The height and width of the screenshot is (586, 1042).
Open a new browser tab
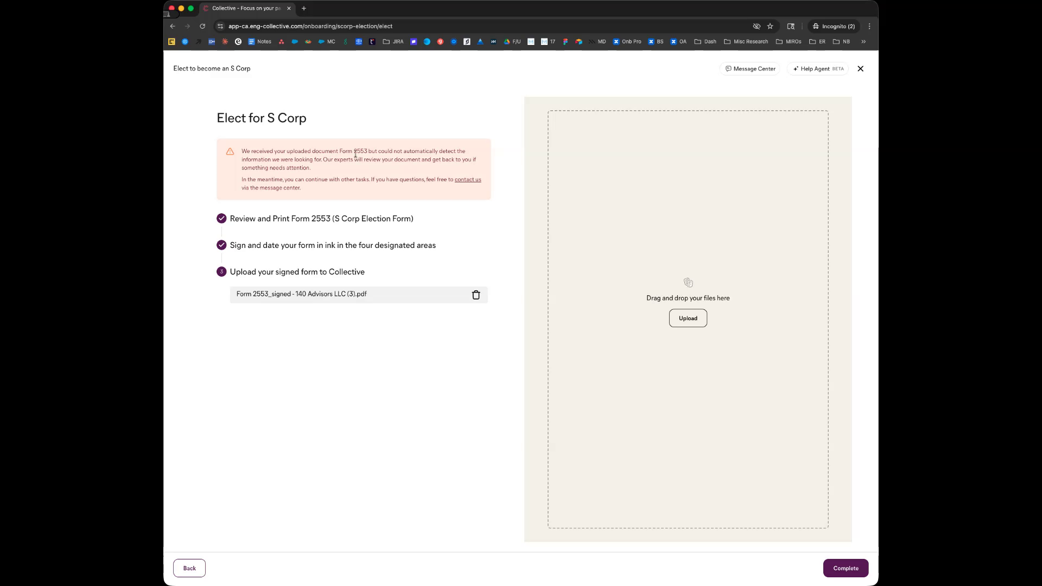click(x=304, y=8)
